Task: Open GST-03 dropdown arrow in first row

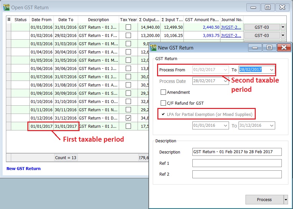Action: tap(283, 27)
